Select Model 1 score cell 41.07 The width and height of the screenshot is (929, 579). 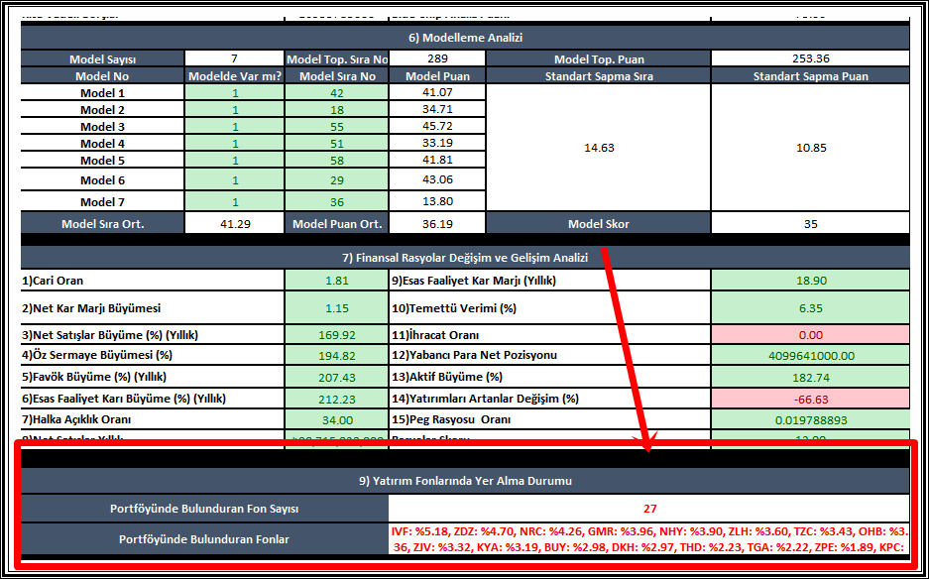437,92
